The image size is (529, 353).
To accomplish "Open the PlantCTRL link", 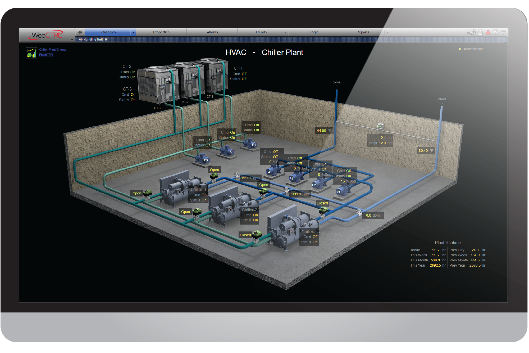I will (x=47, y=55).
